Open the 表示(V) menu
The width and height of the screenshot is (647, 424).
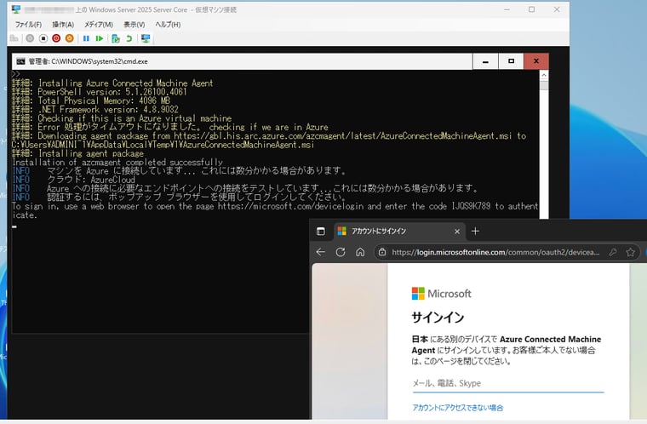(135, 25)
